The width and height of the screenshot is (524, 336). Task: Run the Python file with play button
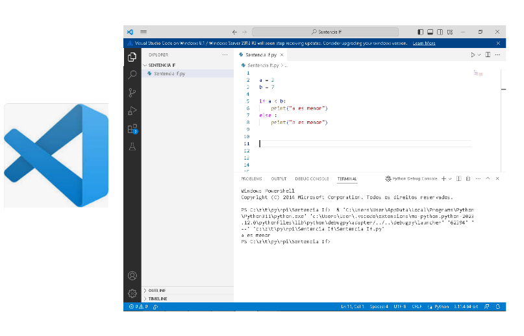(x=473, y=54)
